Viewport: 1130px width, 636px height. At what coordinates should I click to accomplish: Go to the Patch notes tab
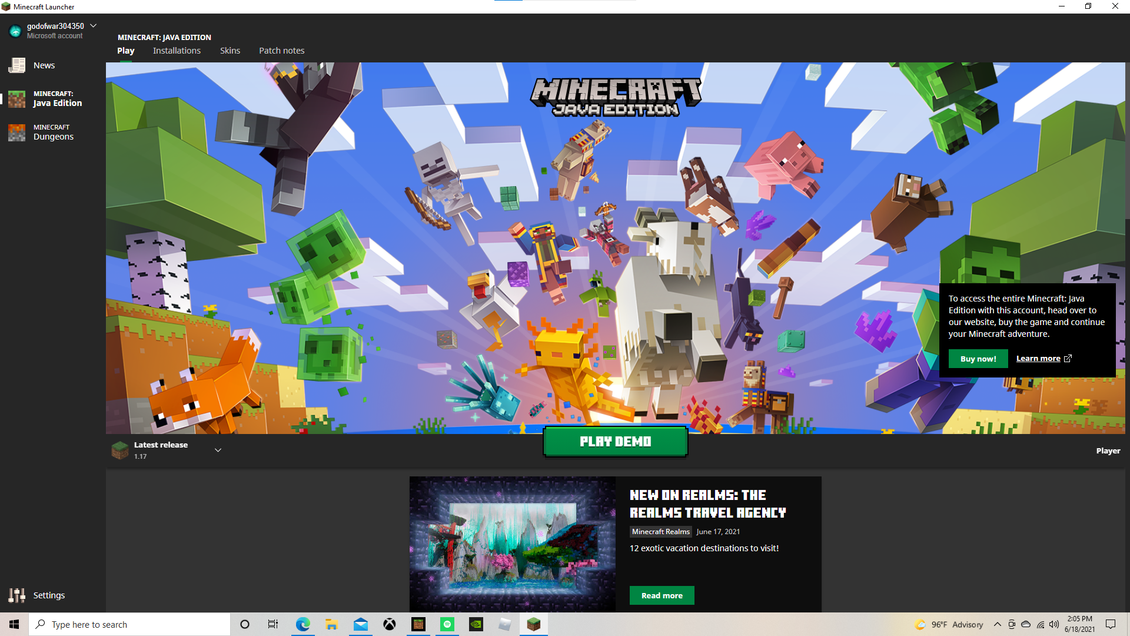coord(282,51)
